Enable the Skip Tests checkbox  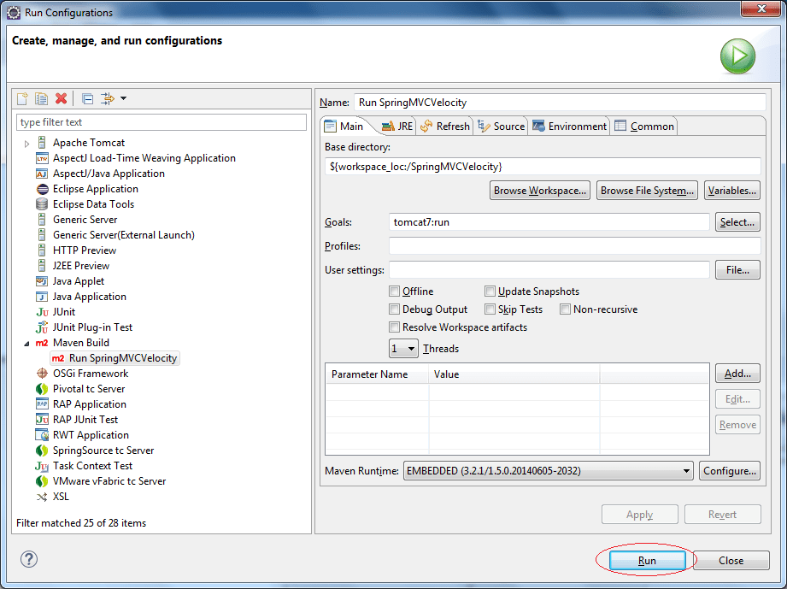tap(490, 309)
